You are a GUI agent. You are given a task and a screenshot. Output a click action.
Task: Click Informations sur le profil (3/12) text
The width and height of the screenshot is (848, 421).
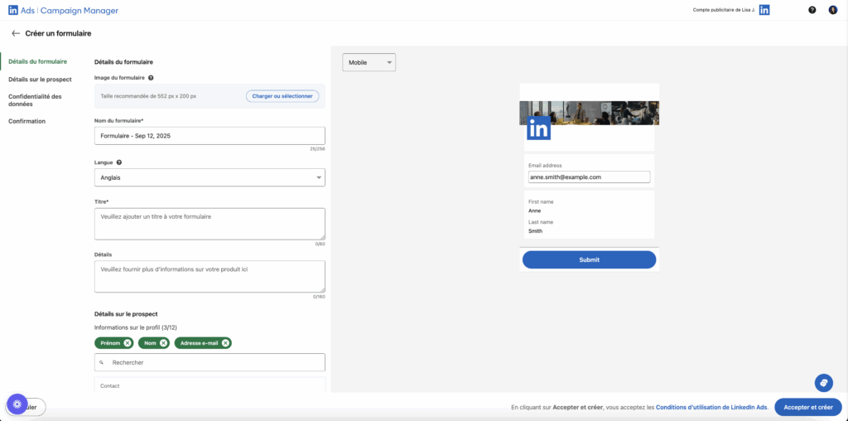tap(136, 327)
